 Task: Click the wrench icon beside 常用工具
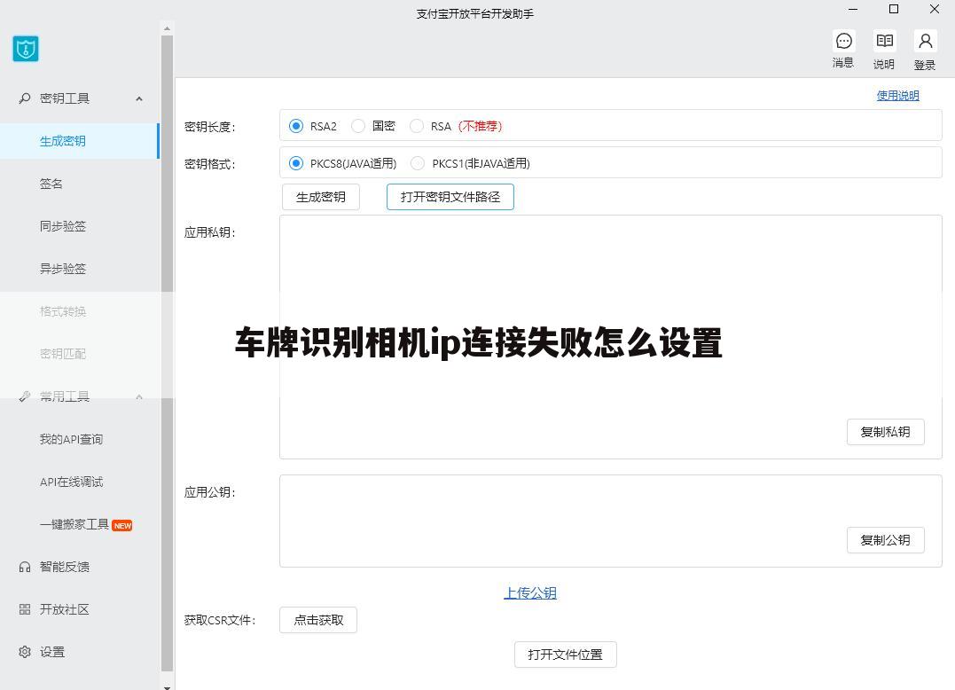[x=24, y=396]
